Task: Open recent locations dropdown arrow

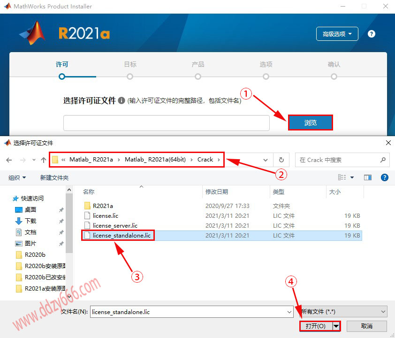Action: click(34, 160)
